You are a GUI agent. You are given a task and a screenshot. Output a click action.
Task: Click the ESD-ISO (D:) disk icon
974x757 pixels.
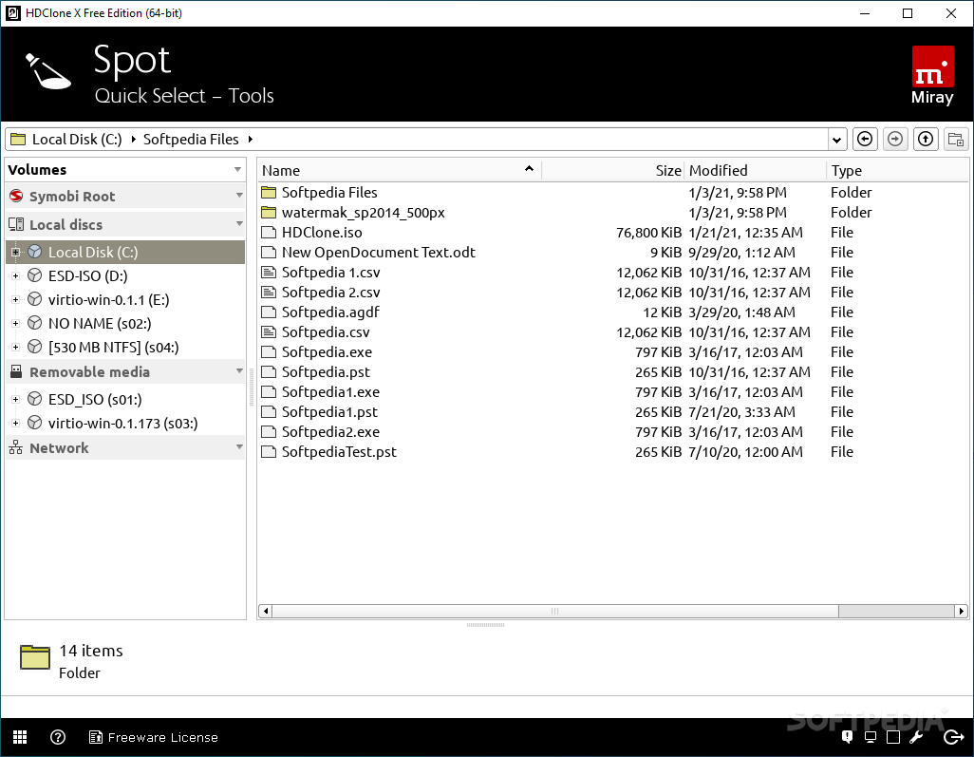click(35, 275)
